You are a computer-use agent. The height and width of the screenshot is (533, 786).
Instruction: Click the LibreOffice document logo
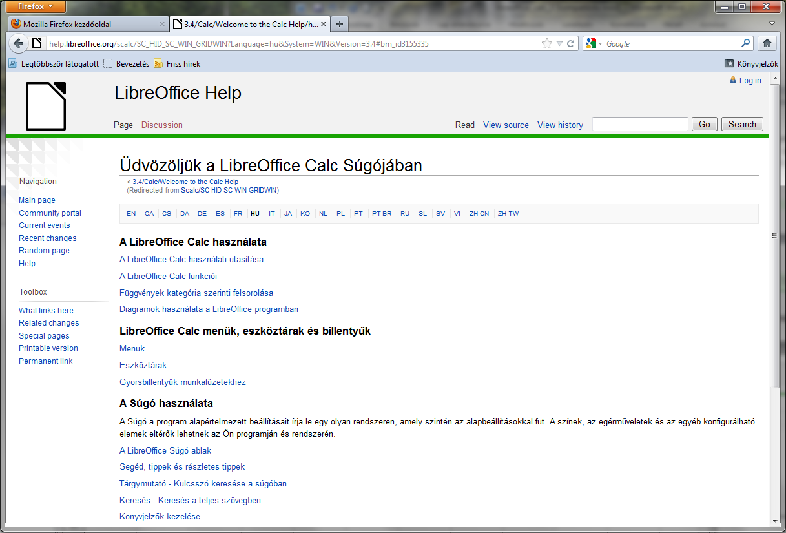coord(46,106)
